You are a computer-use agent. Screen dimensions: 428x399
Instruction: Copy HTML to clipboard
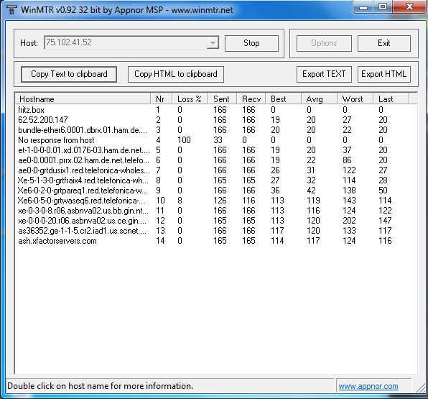[x=175, y=74]
